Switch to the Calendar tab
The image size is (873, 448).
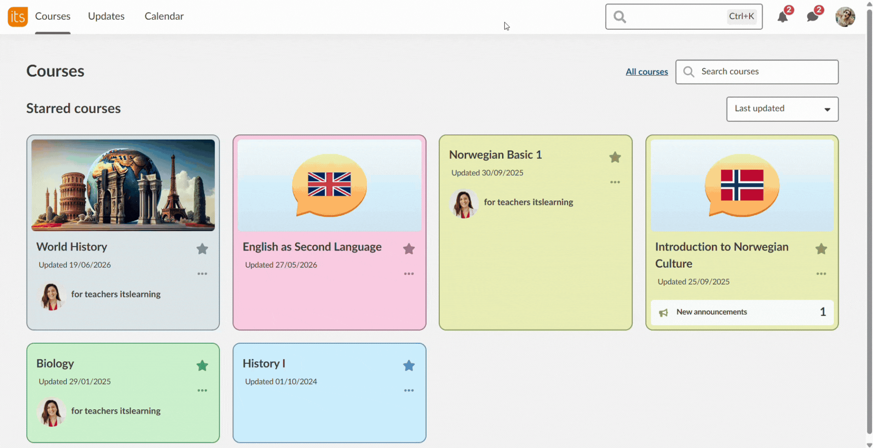point(164,16)
